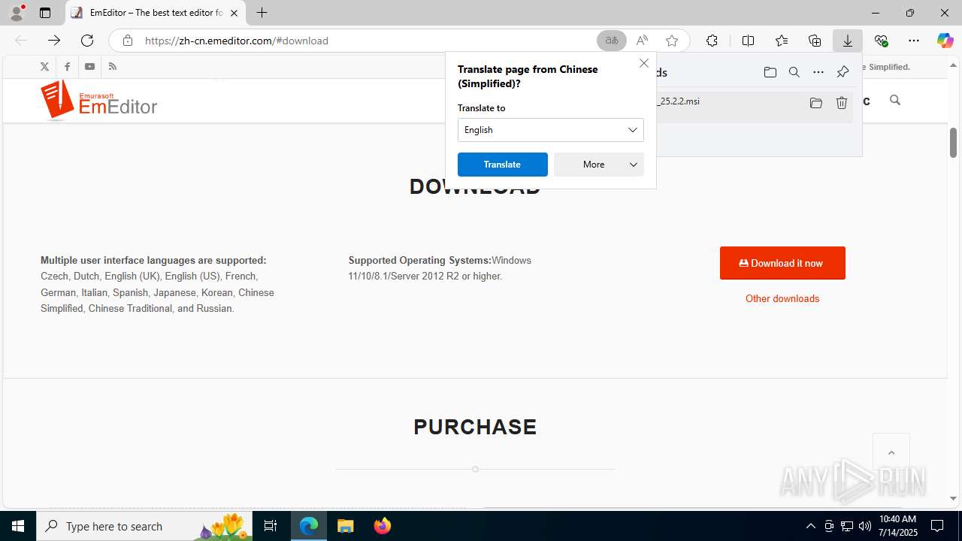Toggle the translate icon in address bar
Viewport: 962px width, 541px height.
[x=612, y=41]
